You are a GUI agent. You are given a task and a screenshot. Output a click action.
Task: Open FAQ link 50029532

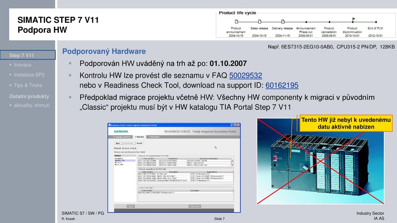[246, 75]
